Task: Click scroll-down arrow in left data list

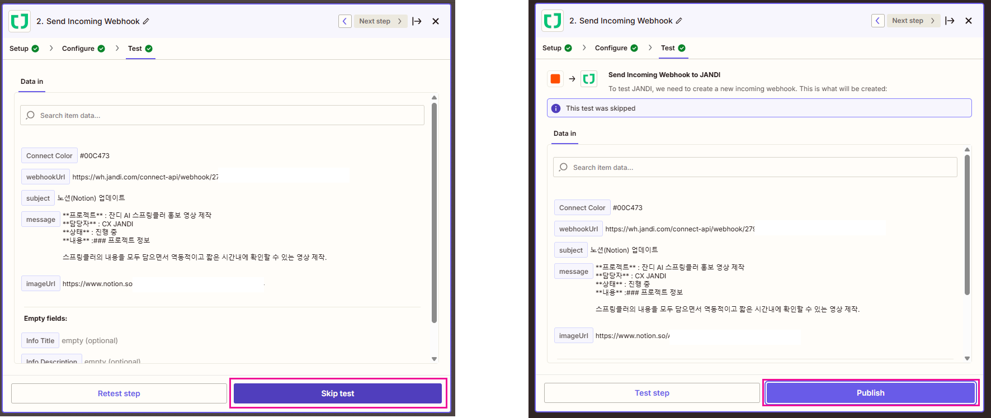Action: [x=434, y=359]
